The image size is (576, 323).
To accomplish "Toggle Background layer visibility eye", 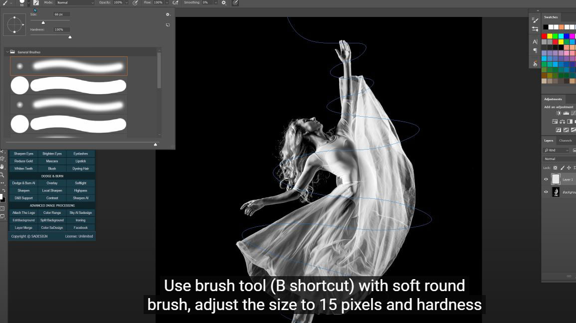I will tap(546, 192).
